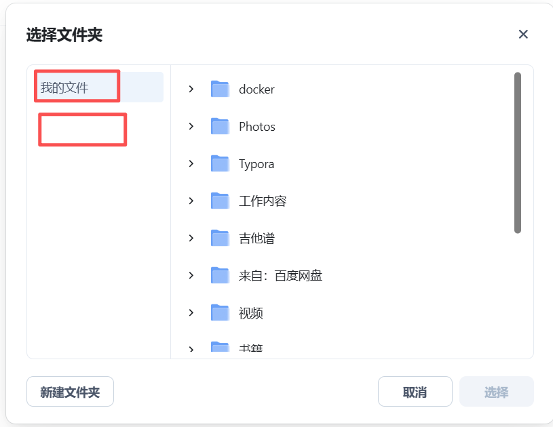Click the 来自：百度网盘 folder icon
The image size is (553, 427).
tap(220, 275)
